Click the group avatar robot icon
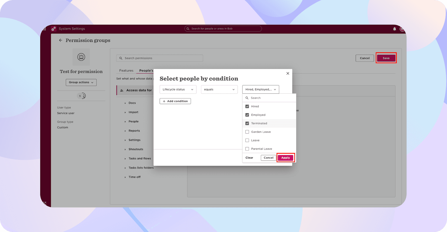The width and height of the screenshot is (447, 232). (81, 57)
